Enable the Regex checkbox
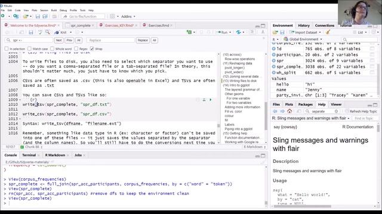The image size is (382, 214). coord(76,49)
